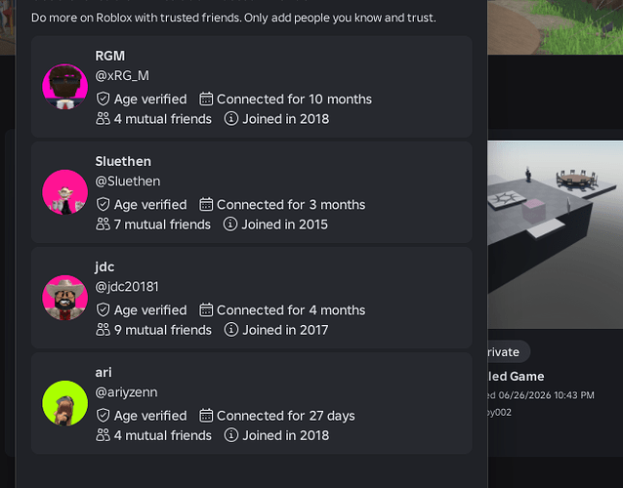This screenshot has width=623, height=488.
Task: Click the people icon beside 9 mutual friends
Action: click(103, 330)
